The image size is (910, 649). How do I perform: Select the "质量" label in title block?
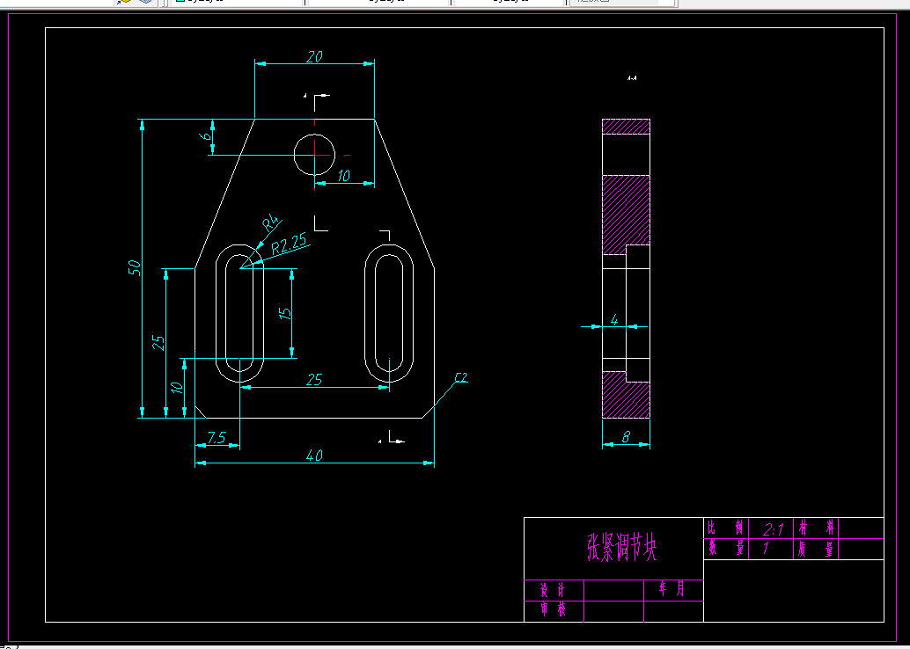816,549
